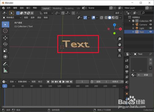Add a material slot with plus button

(x=151, y=60)
